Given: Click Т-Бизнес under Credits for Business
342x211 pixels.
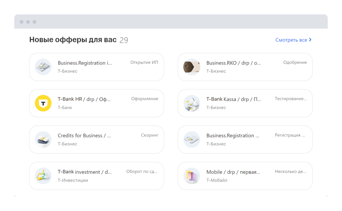Looking at the screenshot, I should (x=68, y=144).
